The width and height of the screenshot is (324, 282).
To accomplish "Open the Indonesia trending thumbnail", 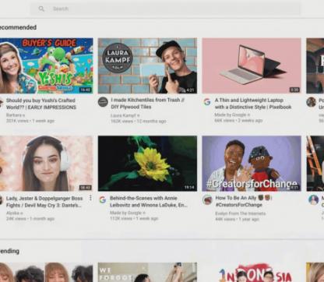I will tap(252, 272).
